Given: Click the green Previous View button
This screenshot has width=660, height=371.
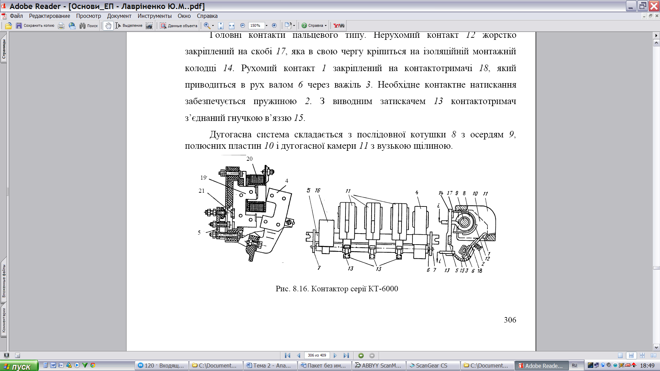Looking at the screenshot, I should click(x=361, y=356).
